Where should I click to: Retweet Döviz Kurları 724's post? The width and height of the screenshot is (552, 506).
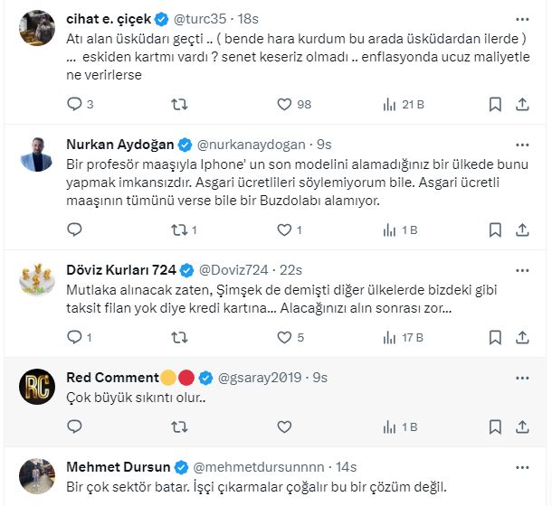point(178,337)
